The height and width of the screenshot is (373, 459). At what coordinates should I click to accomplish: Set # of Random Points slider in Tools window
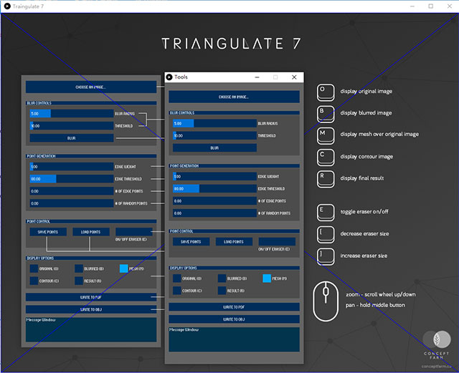[214, 213]
